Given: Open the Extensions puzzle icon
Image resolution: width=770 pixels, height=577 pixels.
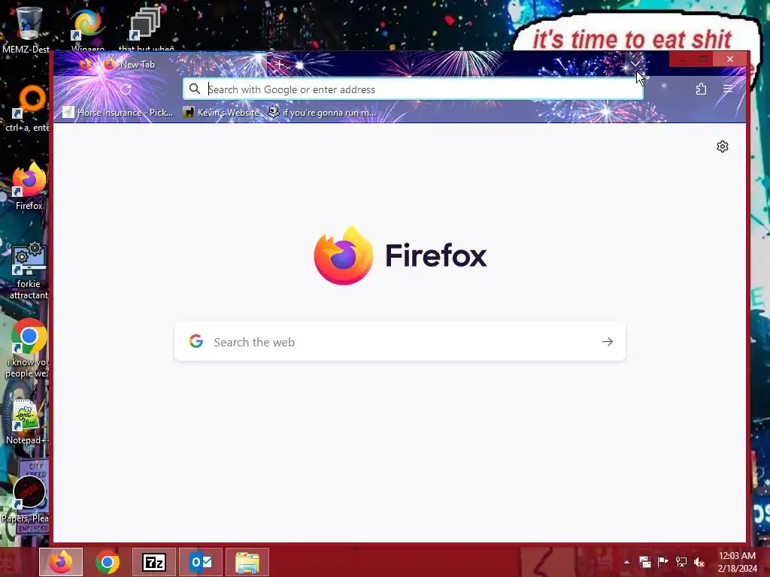Looking at the screenshot, I should pyautogui.click(x=701, y=89).
